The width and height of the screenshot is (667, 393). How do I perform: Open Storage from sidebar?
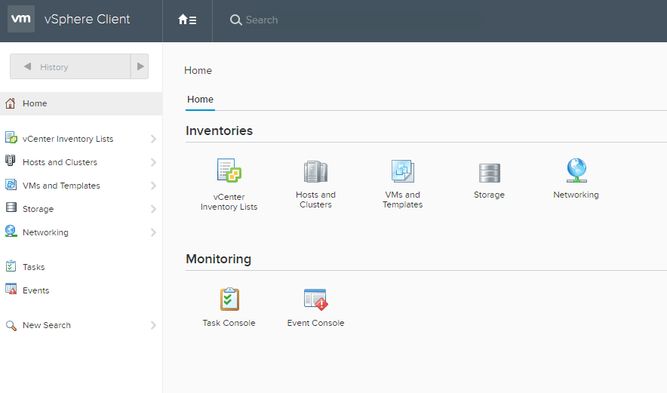38,209
